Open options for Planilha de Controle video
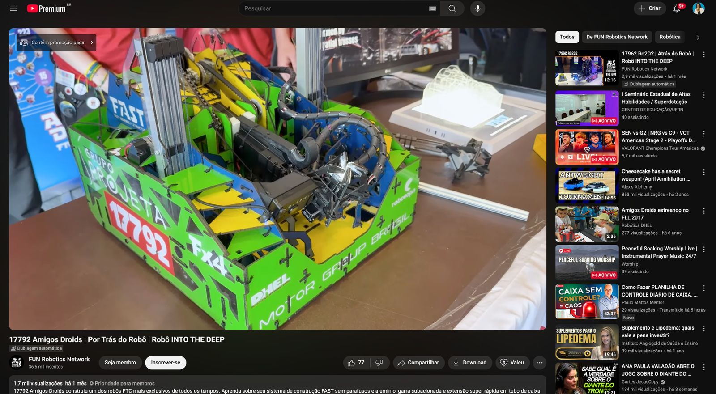The image size is (716, 394). [x=703, y=288]
